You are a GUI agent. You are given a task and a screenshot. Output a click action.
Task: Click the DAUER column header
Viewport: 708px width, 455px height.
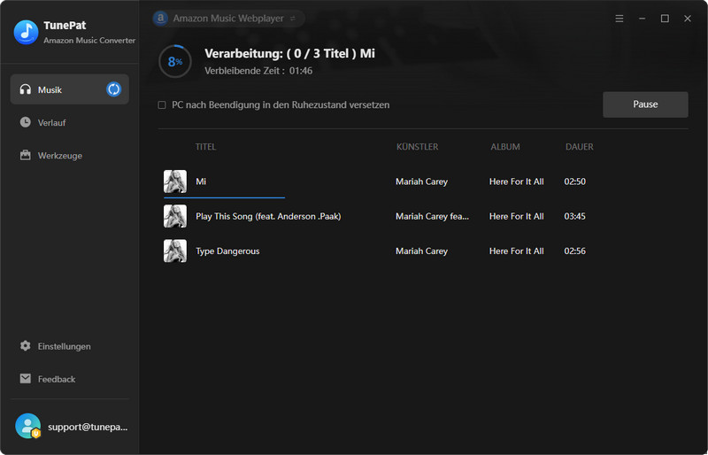pos(580,147)
